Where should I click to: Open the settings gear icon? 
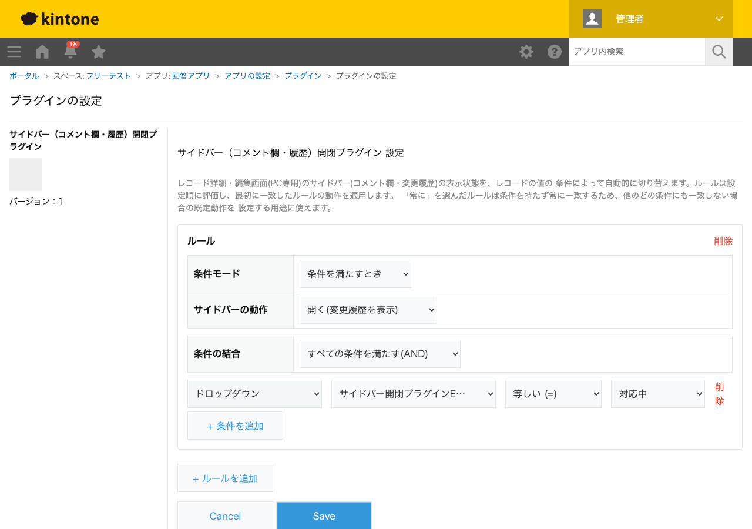(526, 52)
